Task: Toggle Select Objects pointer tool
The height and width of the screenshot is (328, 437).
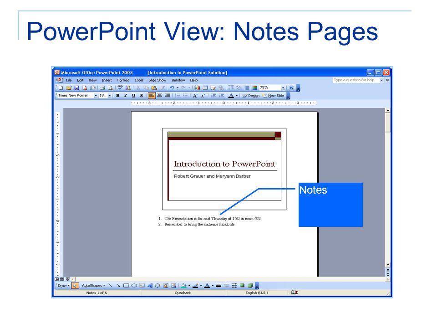Action: pos(75,285)
